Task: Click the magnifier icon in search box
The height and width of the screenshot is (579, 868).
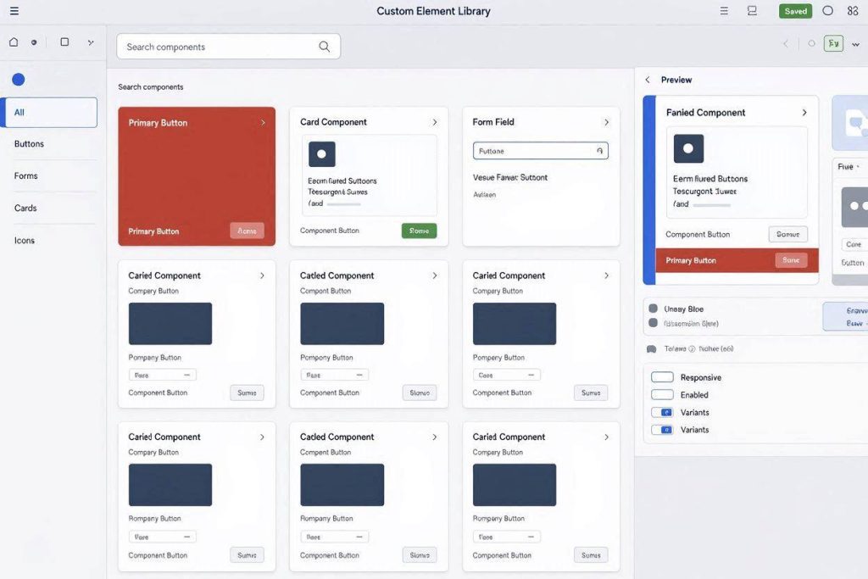Action: (x=325, y=47)
